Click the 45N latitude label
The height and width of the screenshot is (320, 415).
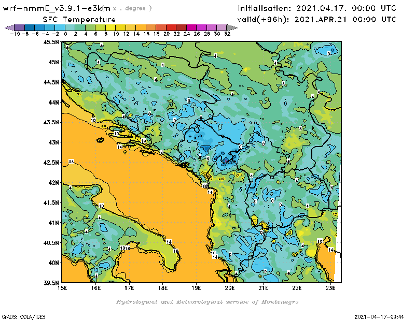(x=54, y=62)
